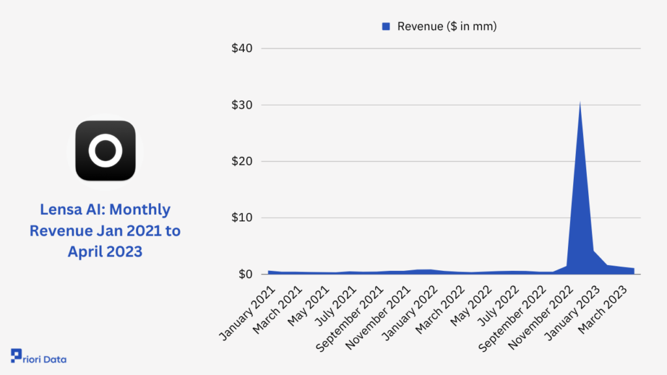
Task: Click the "$0" y-axis label
Action: 245,274
